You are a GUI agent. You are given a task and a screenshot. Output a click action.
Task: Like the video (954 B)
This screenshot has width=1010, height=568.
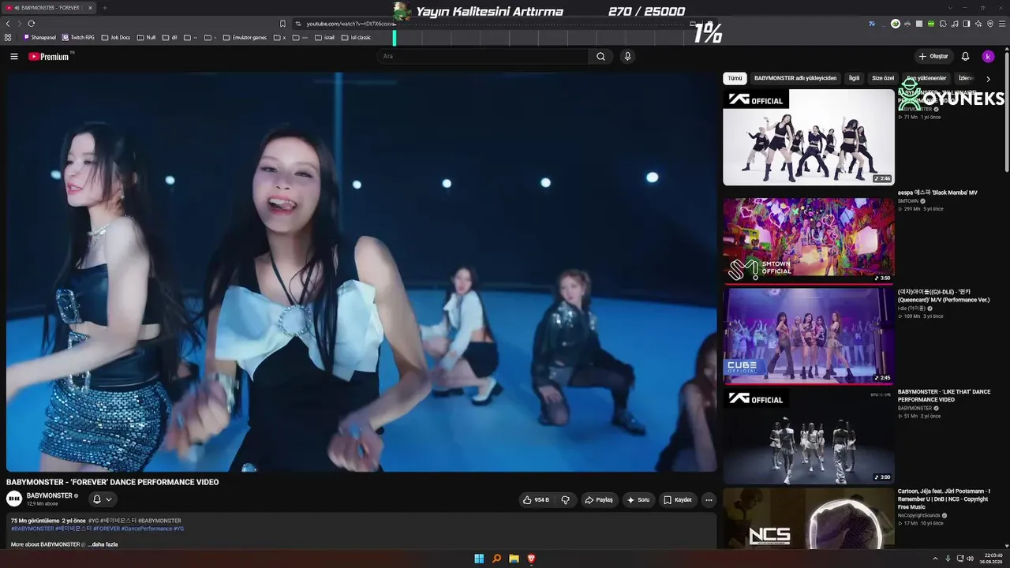tap(537, 499)
